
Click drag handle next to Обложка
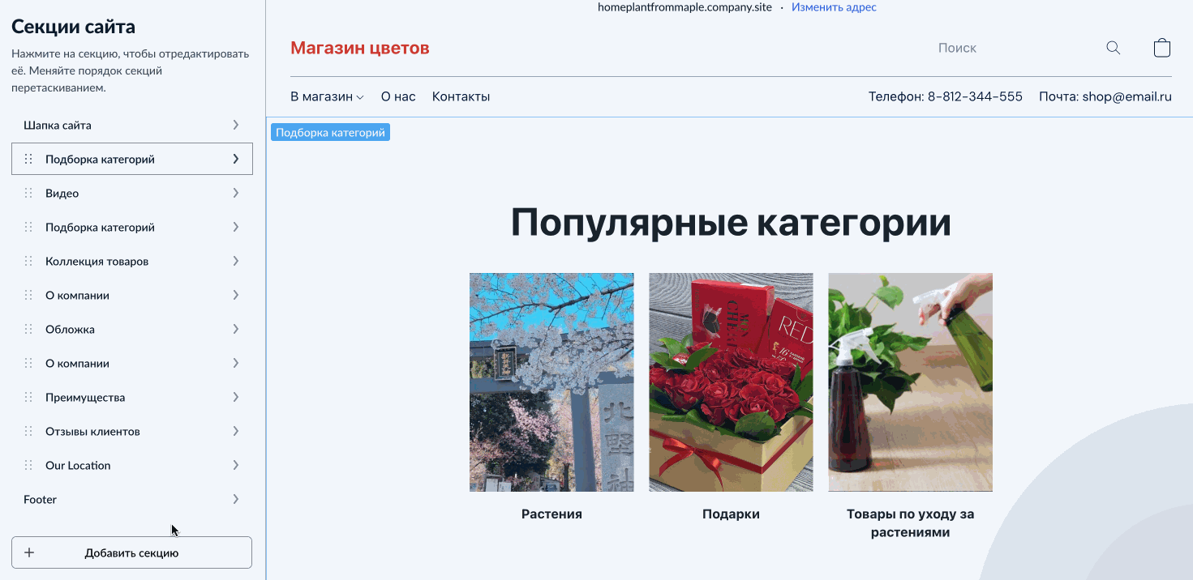click(x=29, y=329)
